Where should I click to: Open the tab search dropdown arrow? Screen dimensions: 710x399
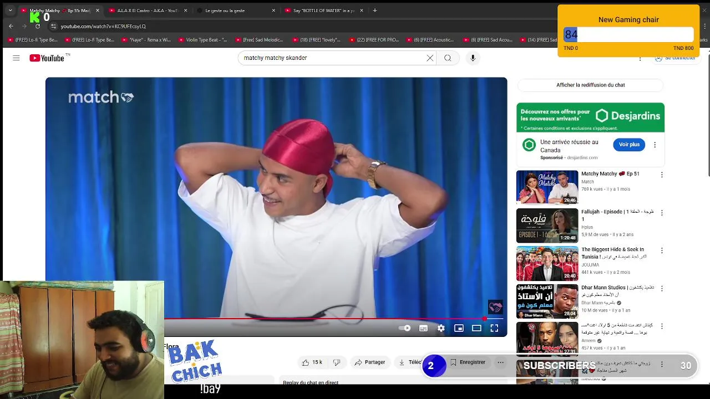click(10, 11)
